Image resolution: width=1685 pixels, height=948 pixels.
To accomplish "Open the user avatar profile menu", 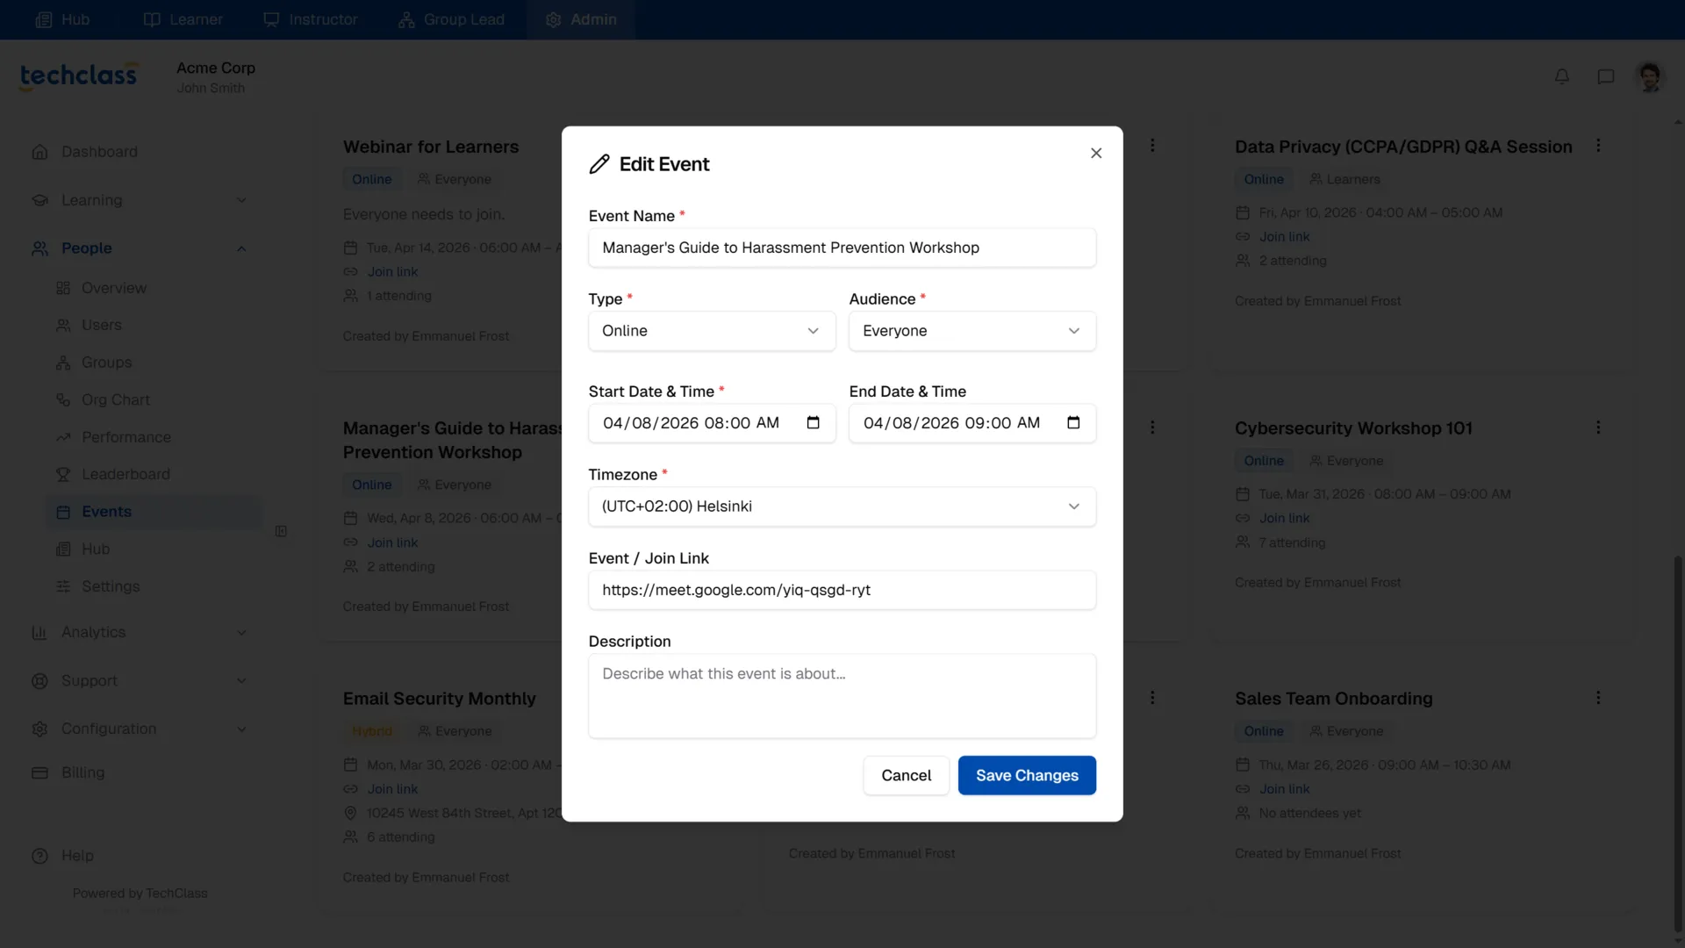I will click(1650, 76).
